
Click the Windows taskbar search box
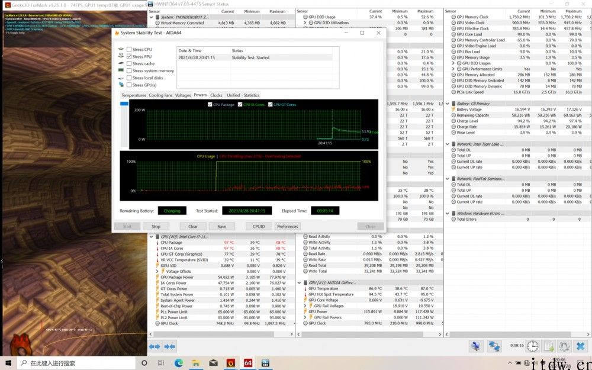(x=76, y=363)
